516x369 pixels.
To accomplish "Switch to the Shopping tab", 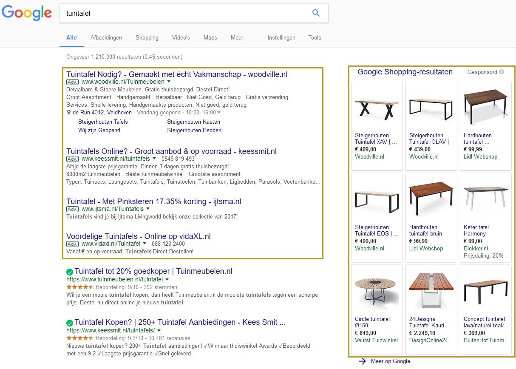I will (147, 38).
